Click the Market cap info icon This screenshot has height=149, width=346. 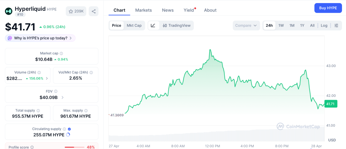[61, 53]
